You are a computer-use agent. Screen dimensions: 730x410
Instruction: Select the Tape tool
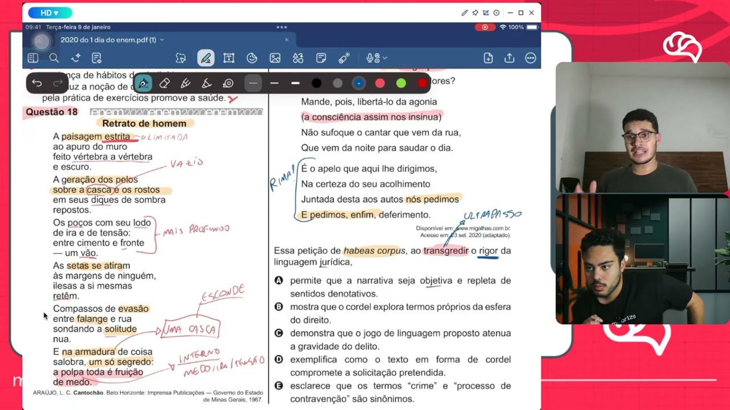(x=228, y=83)
